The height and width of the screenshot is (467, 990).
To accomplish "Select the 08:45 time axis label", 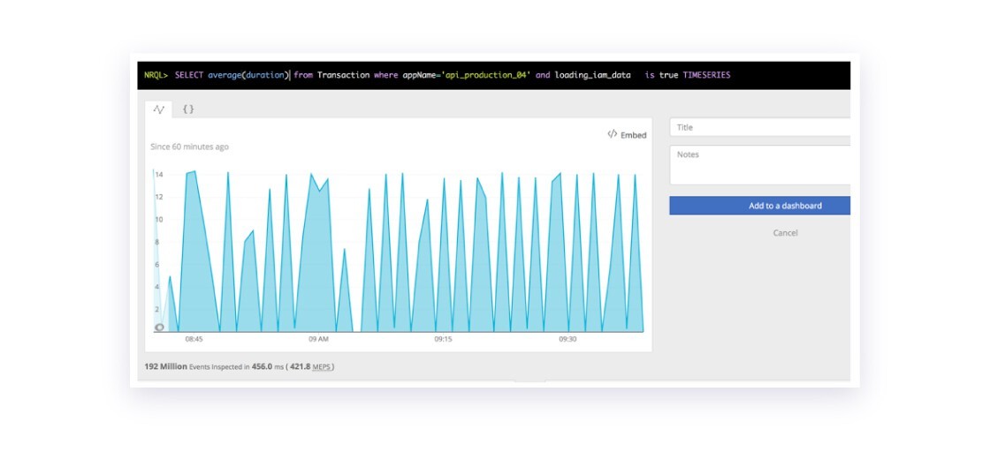I will pyautogui.click(x=194, y=339).
